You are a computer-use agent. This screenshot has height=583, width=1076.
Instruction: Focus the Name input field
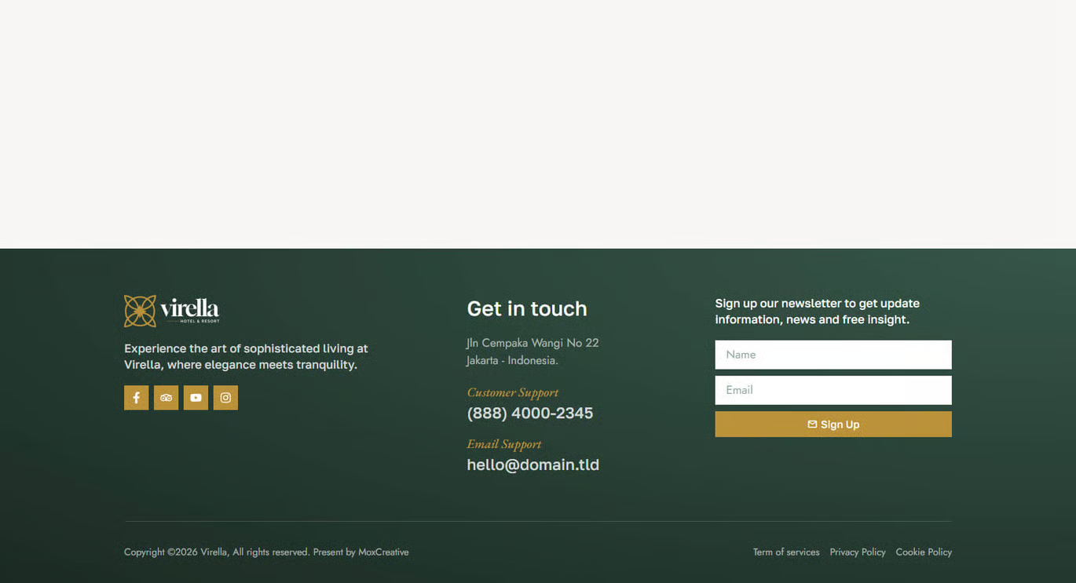(833, 355)
